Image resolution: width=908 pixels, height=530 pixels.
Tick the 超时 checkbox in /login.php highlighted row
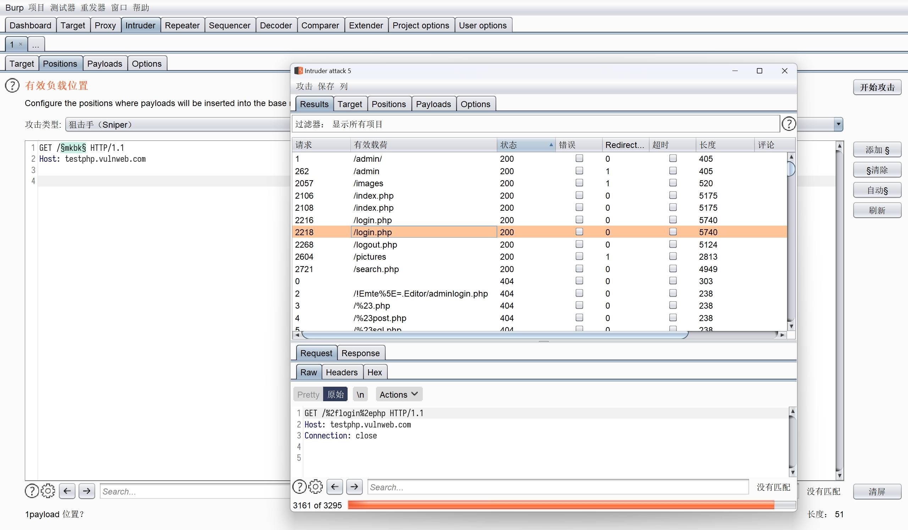[x=672, y=232]
